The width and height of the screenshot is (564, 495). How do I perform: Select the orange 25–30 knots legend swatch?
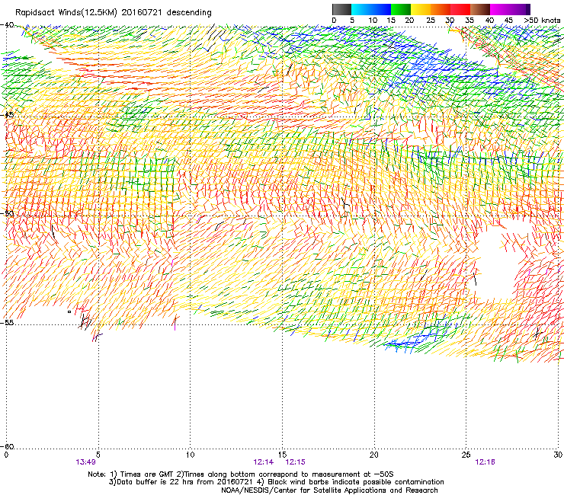click(441, 9)
